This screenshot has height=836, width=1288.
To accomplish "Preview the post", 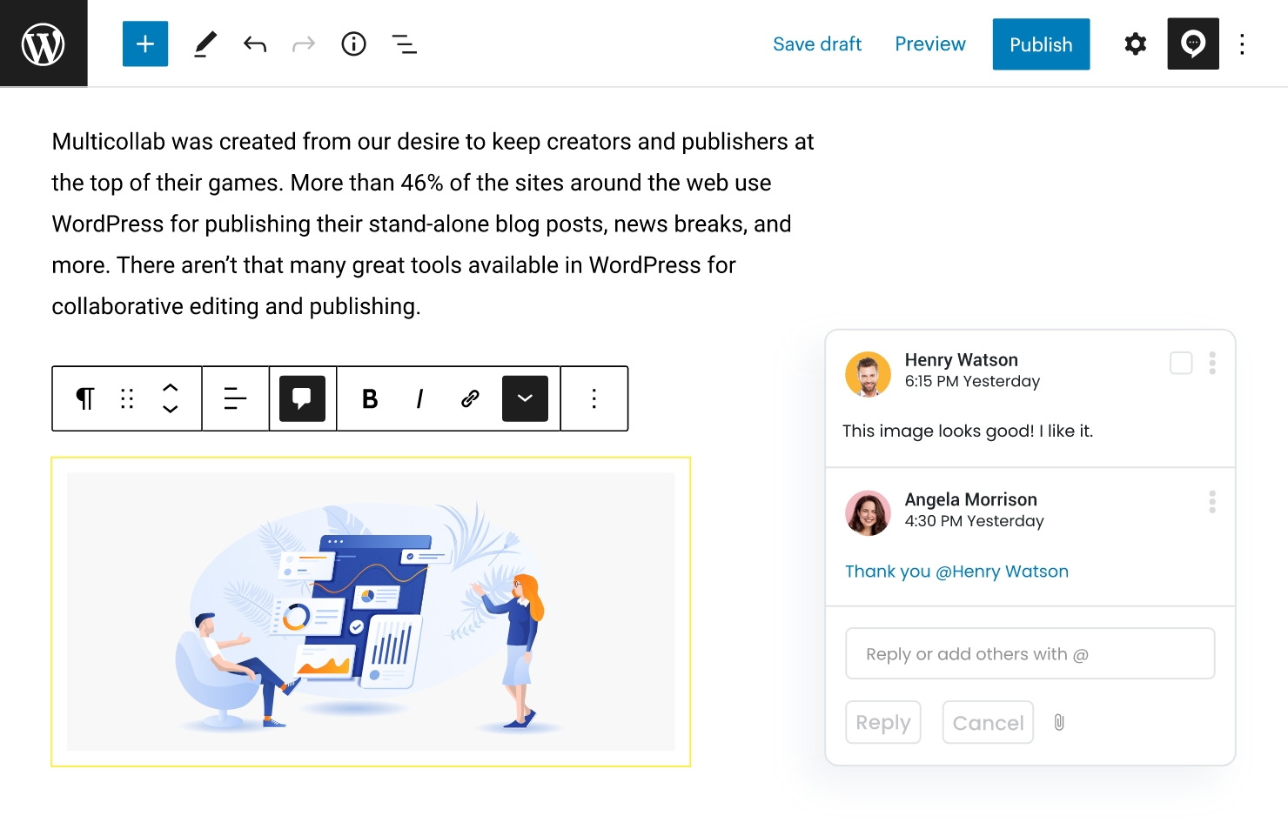I will click(x=930, y=44).
